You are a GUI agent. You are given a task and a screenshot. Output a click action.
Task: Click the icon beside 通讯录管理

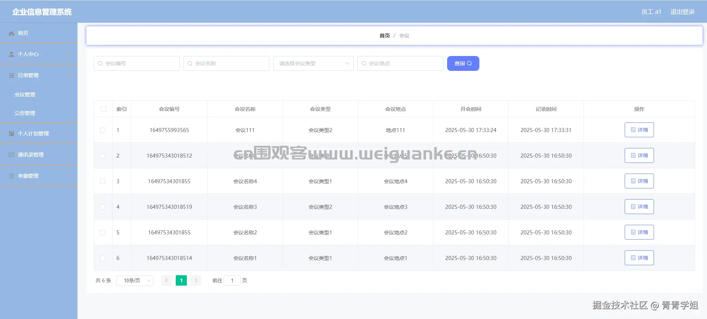coord(11,155)
